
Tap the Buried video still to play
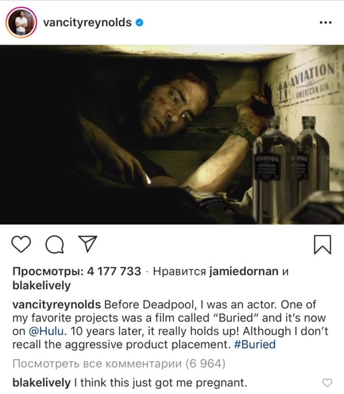tap(172, 134)
